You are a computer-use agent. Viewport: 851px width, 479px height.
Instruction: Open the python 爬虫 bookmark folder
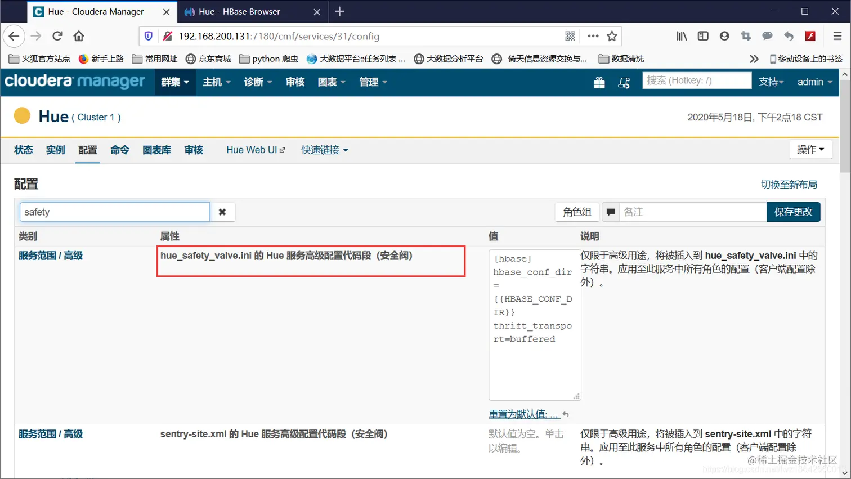click(x=268, y=59)
